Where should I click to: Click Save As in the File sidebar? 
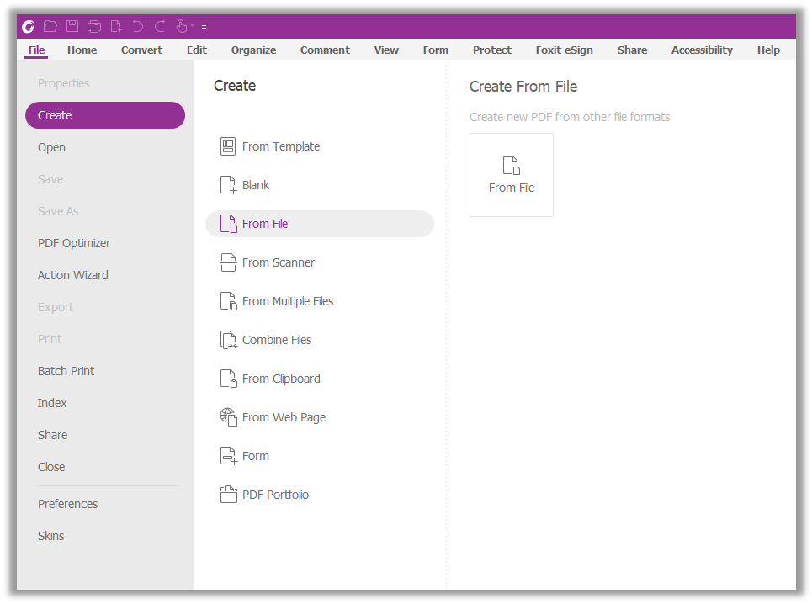click(x=58, y=211)
